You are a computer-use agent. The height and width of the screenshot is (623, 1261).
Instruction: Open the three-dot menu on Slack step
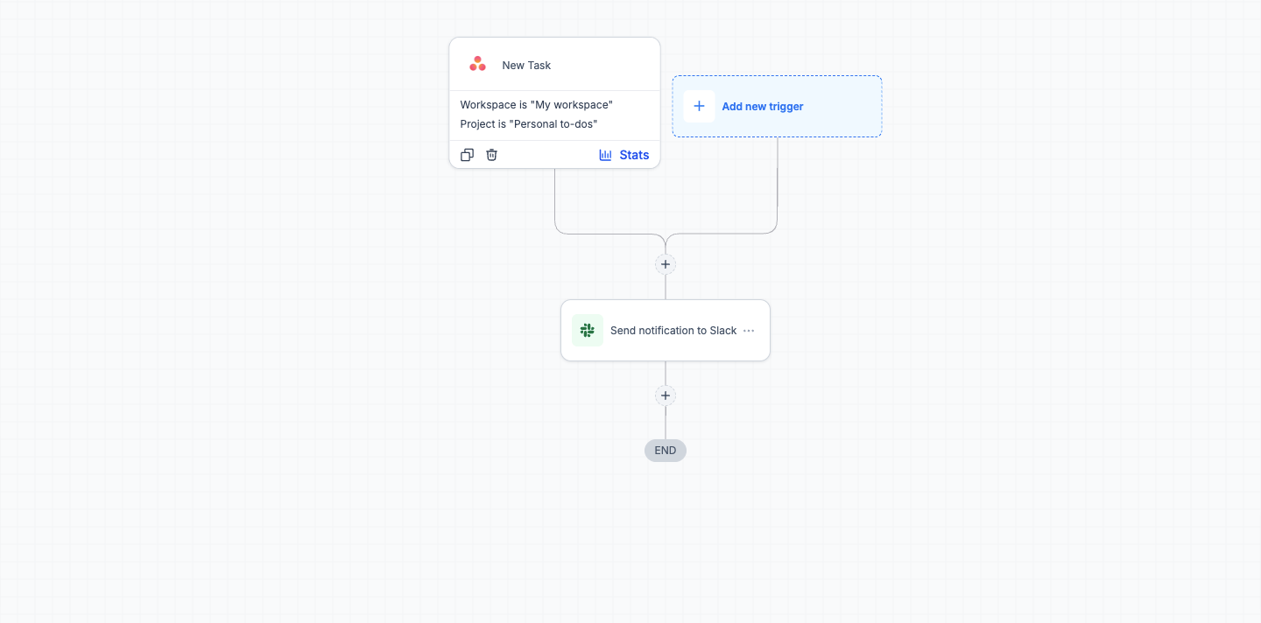click(x=749, y=331)
